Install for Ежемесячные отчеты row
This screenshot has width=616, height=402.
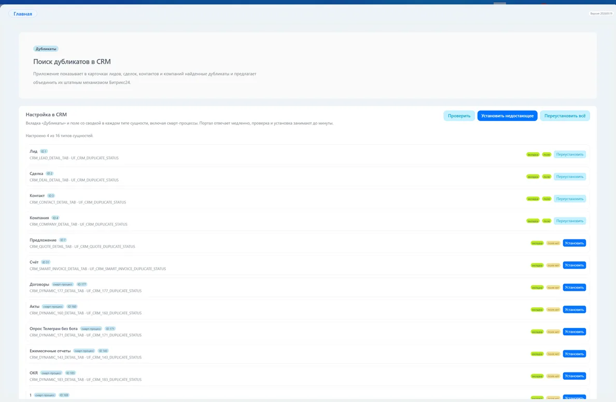coord(574,354)
